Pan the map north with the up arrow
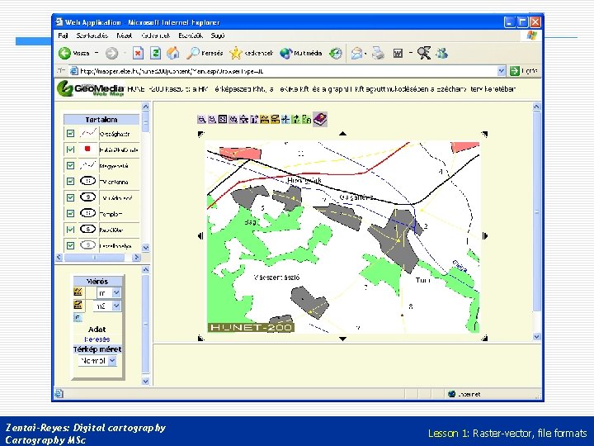 pos(342,134)
